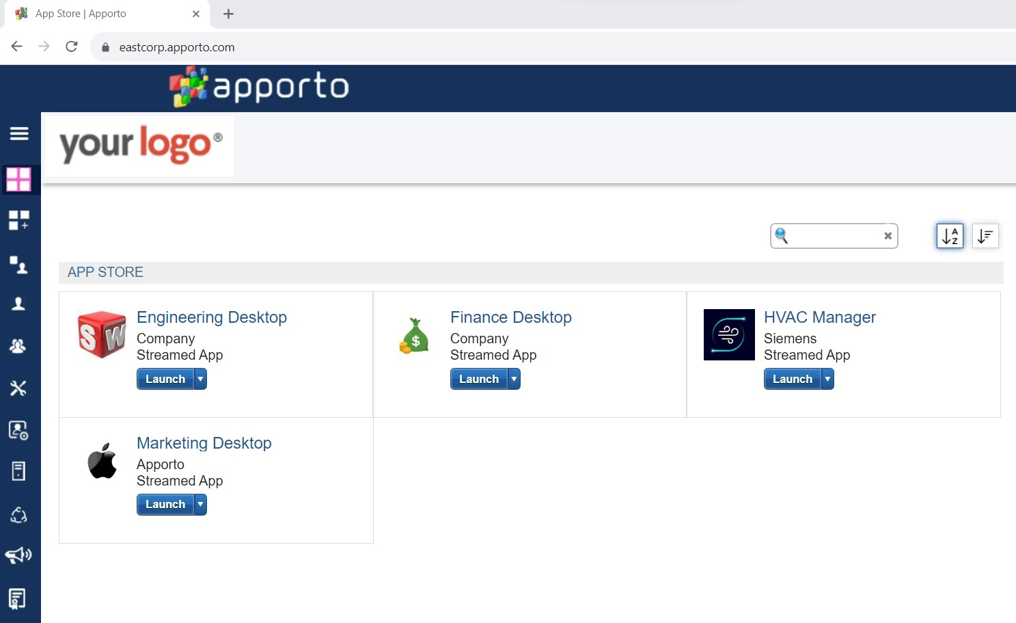Open the user settings badge sidebar icon
This screenshot has width=1016, height=623.
pyautogui.click(x=18, y=430)
